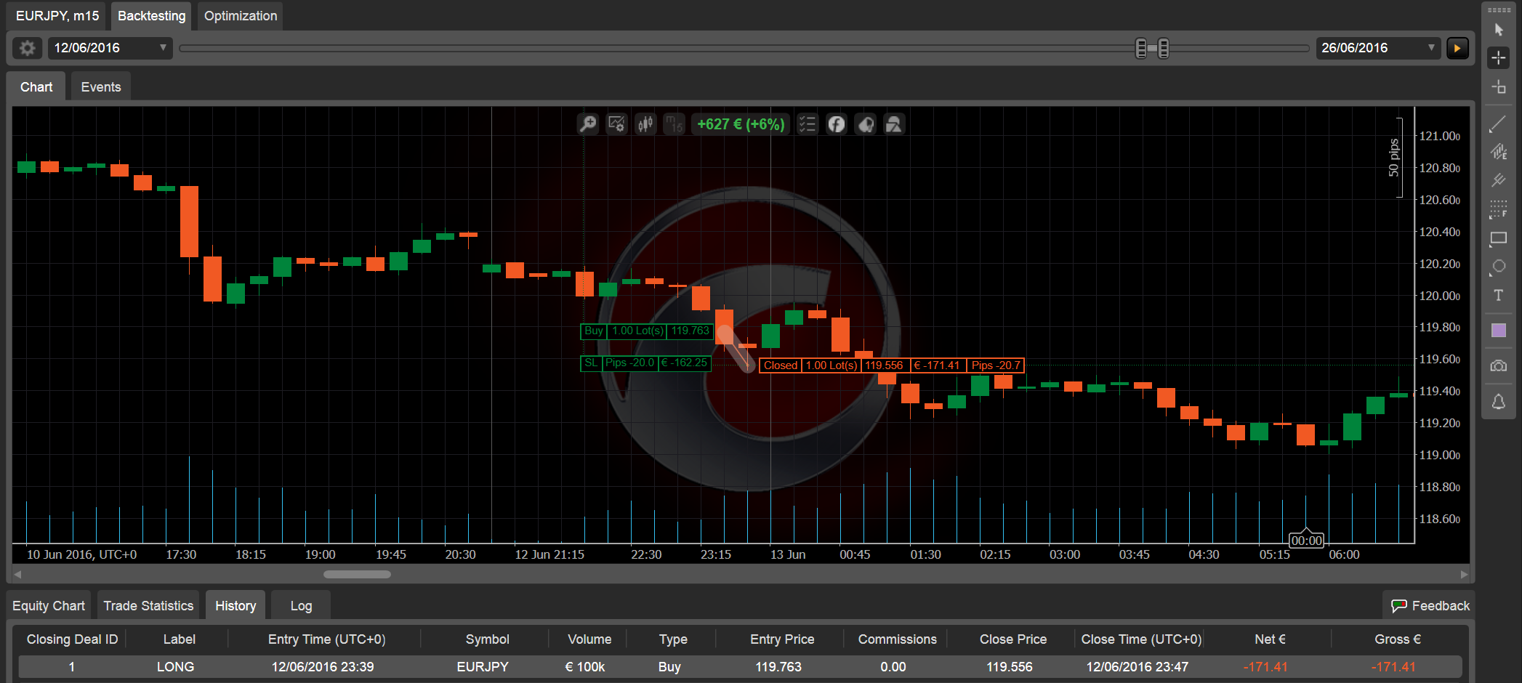1522x683 pixels.
Task: Sort by Entry Time (UTC+0) column header
Action: point(327,639)
